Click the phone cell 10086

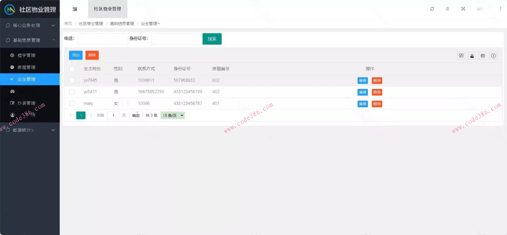(144, 104)
